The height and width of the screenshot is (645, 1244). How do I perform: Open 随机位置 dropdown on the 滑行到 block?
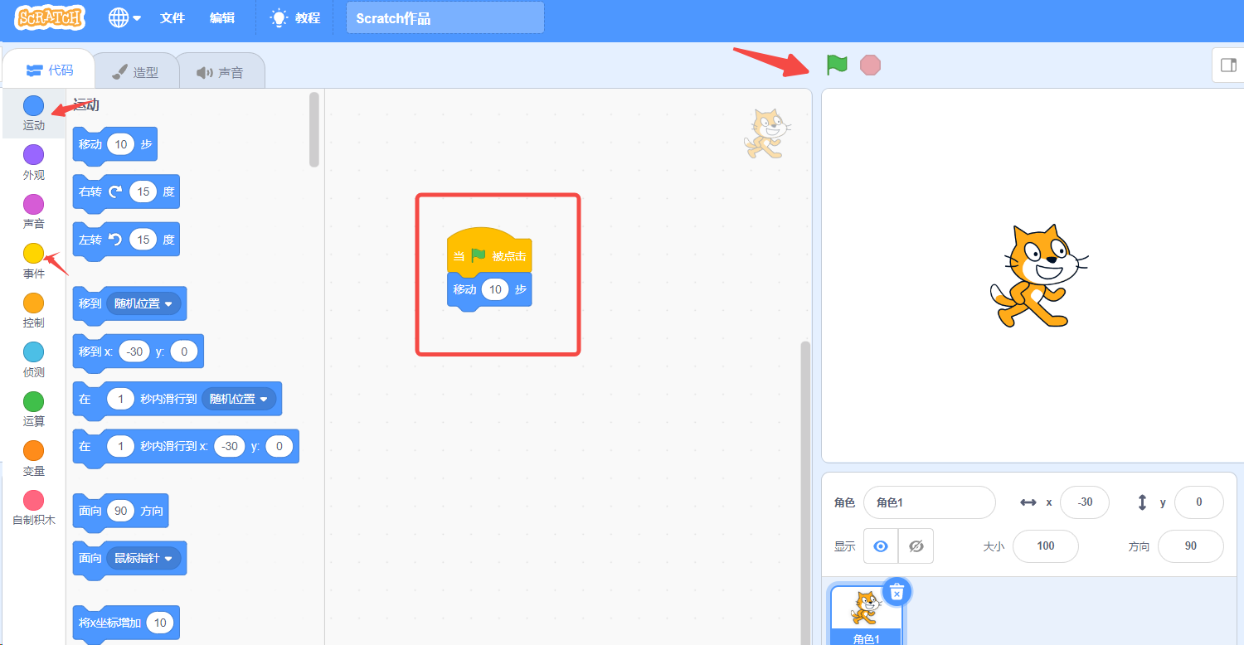click(x=238, y=399)
